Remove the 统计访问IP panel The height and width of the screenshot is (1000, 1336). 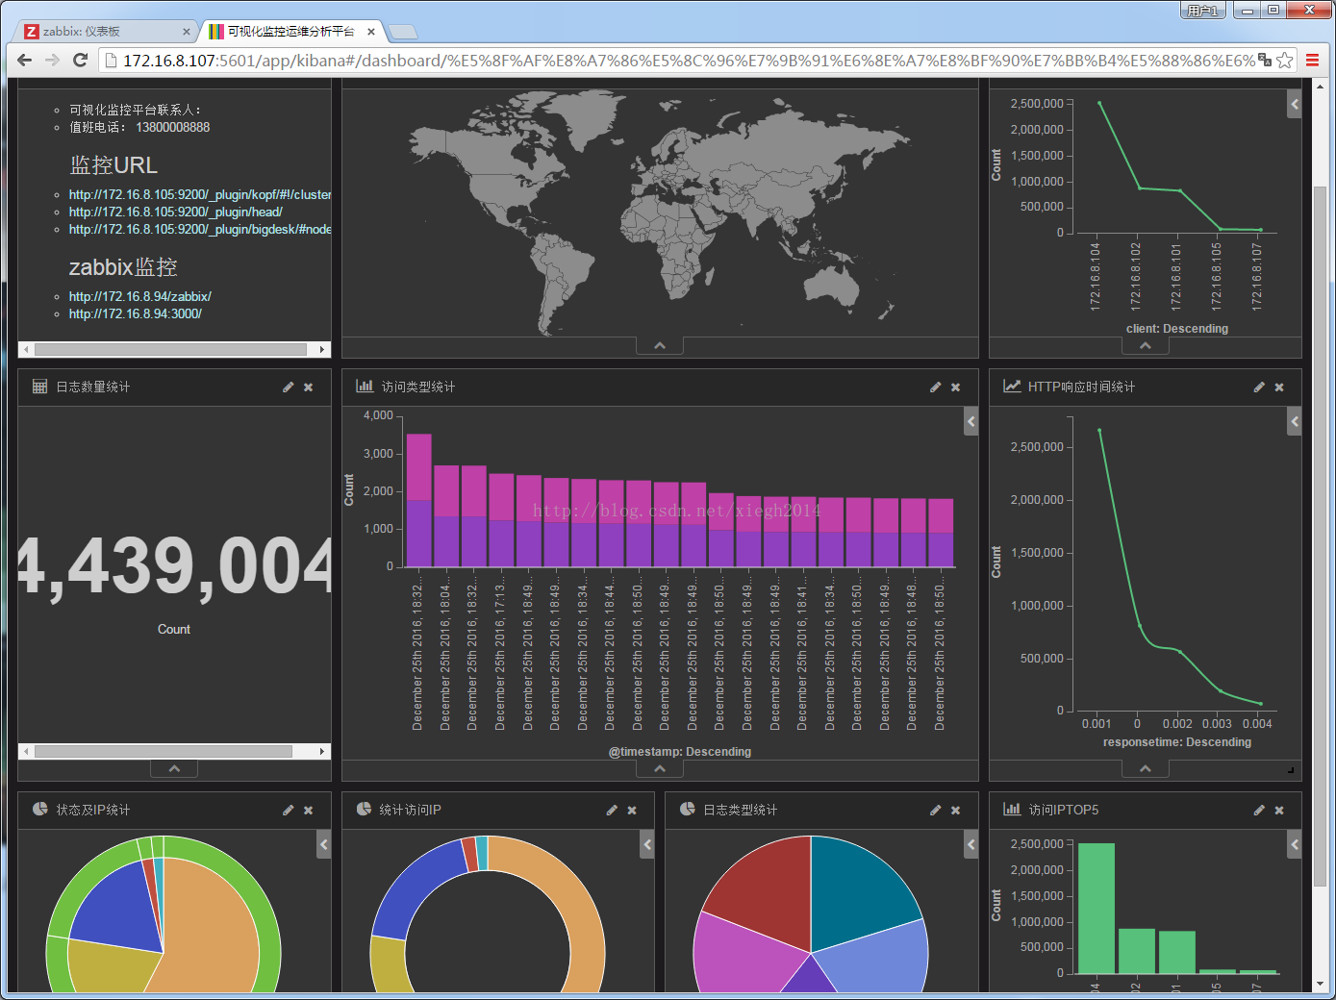(632, 811)
